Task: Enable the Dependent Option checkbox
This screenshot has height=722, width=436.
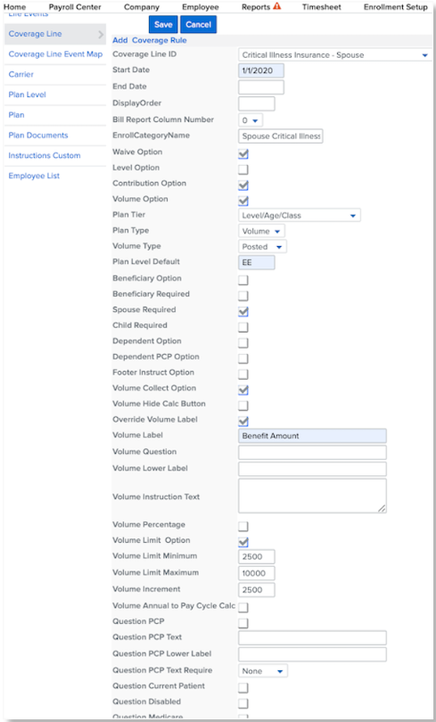Action: 243,342
